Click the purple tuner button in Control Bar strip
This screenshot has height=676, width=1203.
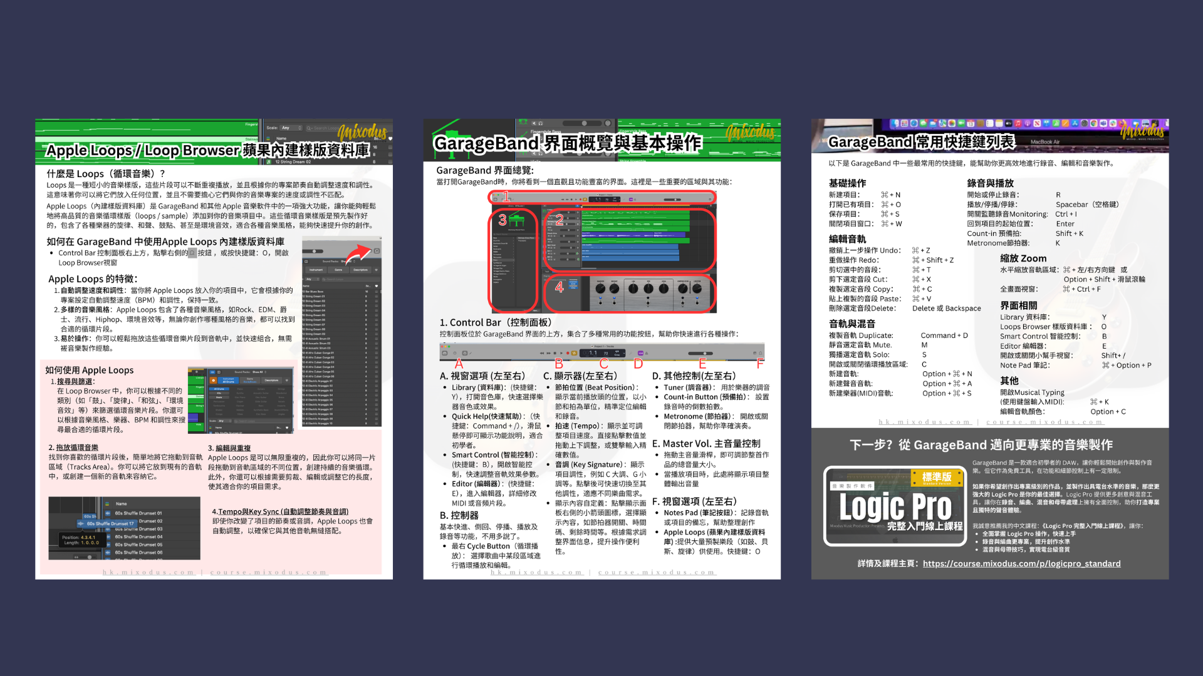[640, 353]
